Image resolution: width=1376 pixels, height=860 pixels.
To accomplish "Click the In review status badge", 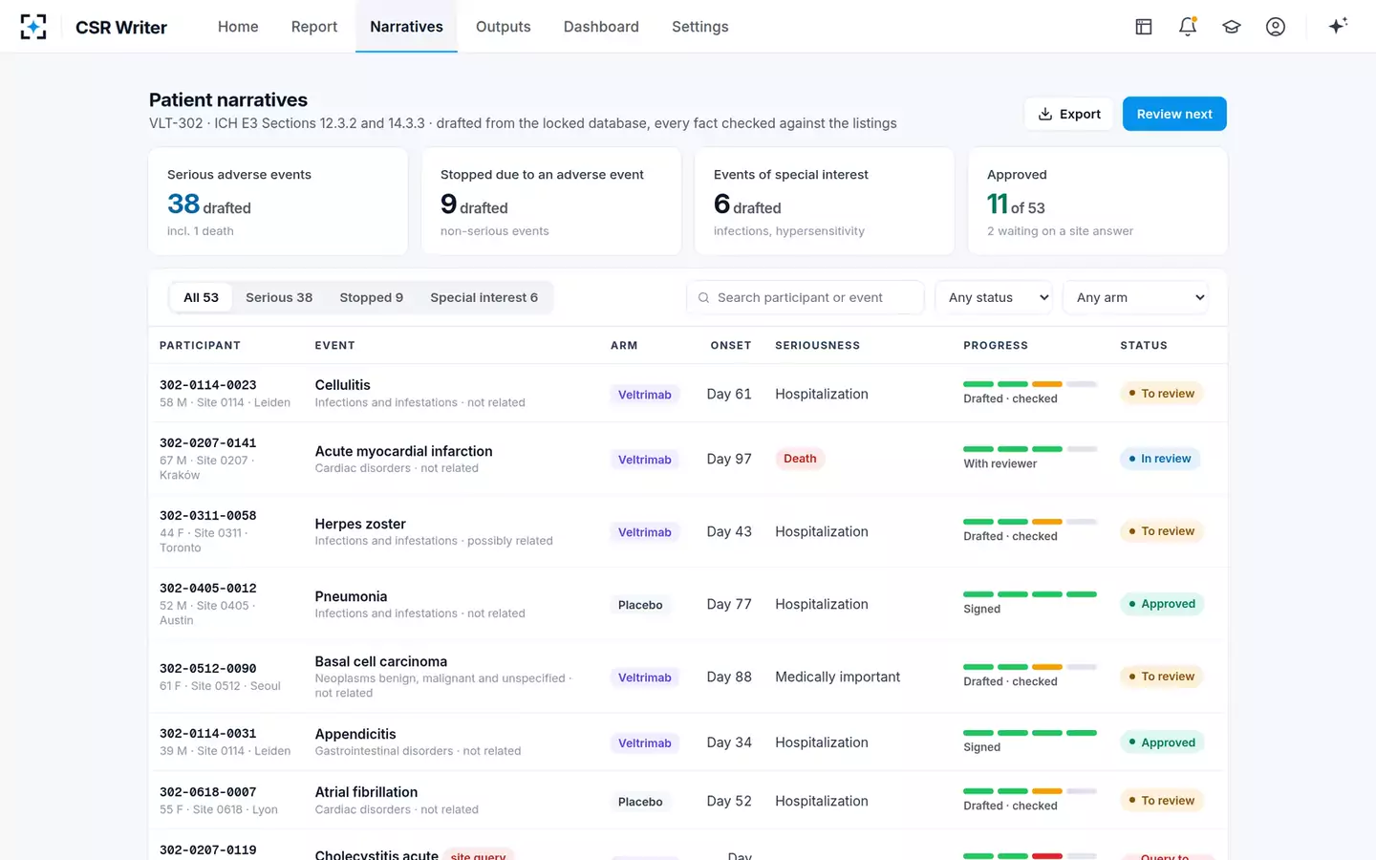I will coord(1160,459).
